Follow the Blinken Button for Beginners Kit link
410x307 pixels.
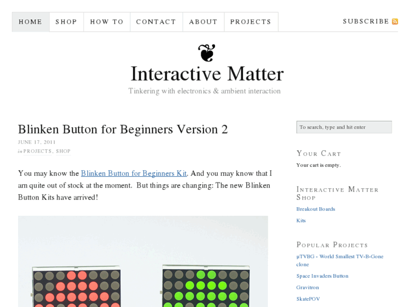point(134,173)
